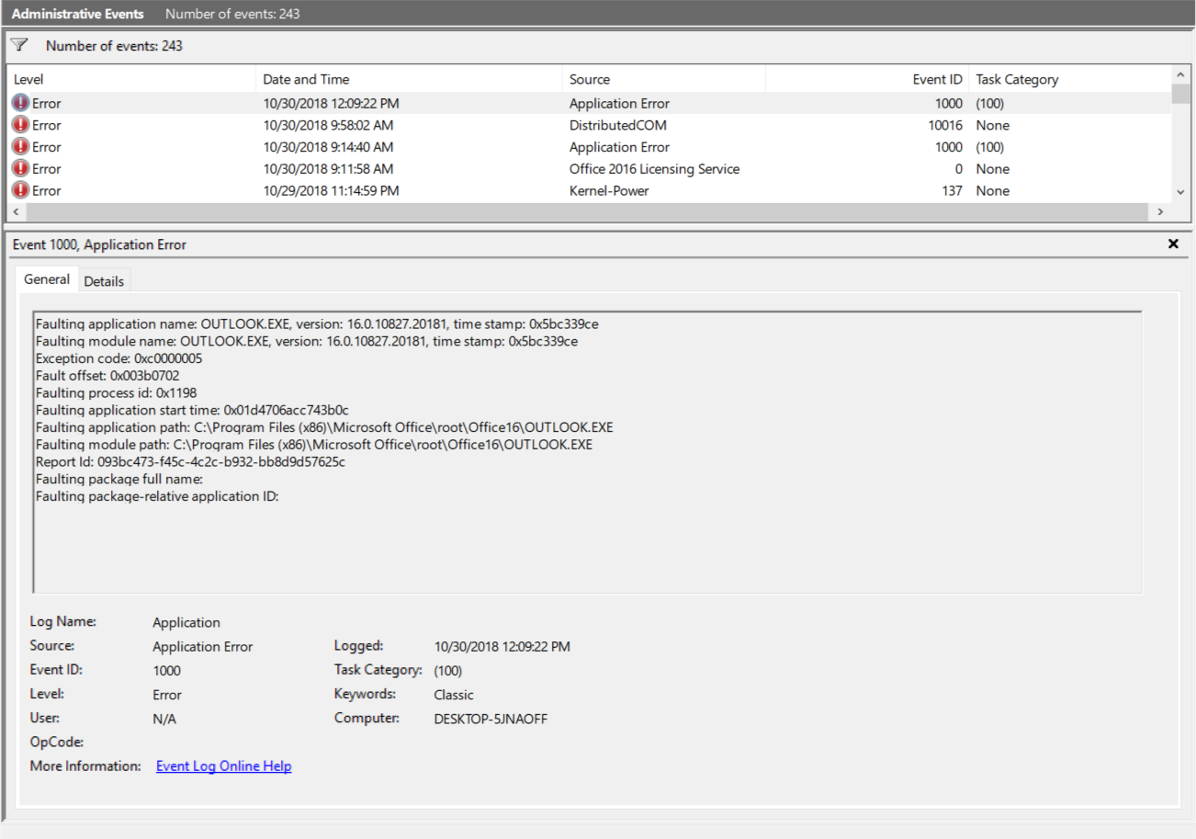Screen dimensions: 1196x839
Task: Sort by Date and Time column header
Action: pos(409,79)
